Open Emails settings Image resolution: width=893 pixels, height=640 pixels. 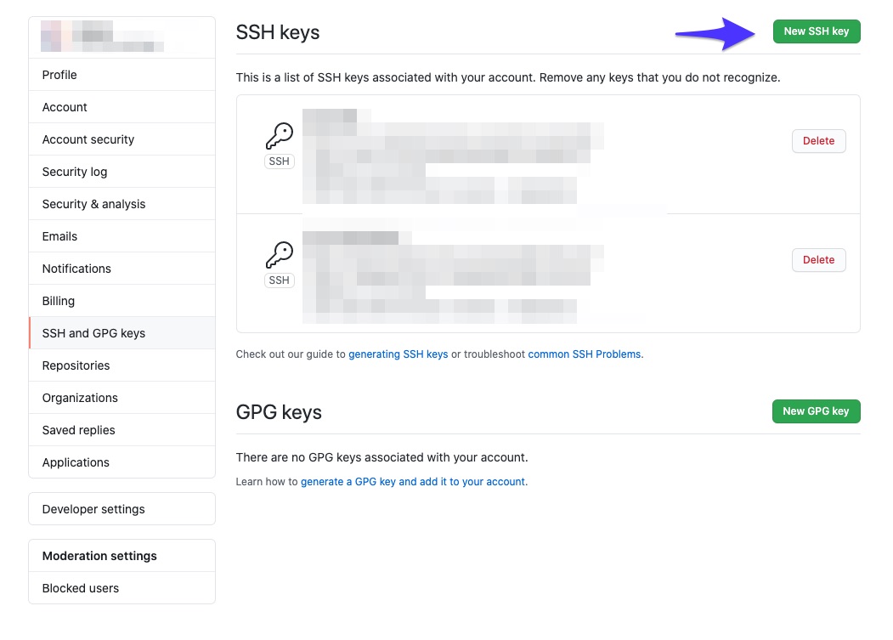59,235
